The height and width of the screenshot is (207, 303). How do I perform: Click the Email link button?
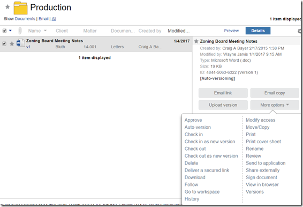click(x=223, y=93)
